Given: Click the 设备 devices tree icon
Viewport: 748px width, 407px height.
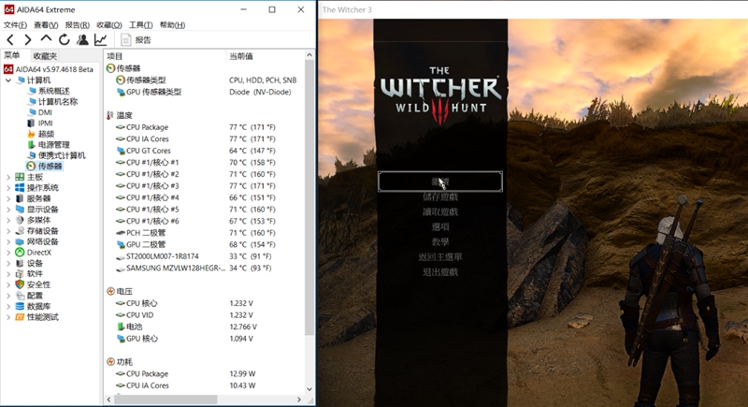Looking at the screenshot, I should click(x=20, y=264).
